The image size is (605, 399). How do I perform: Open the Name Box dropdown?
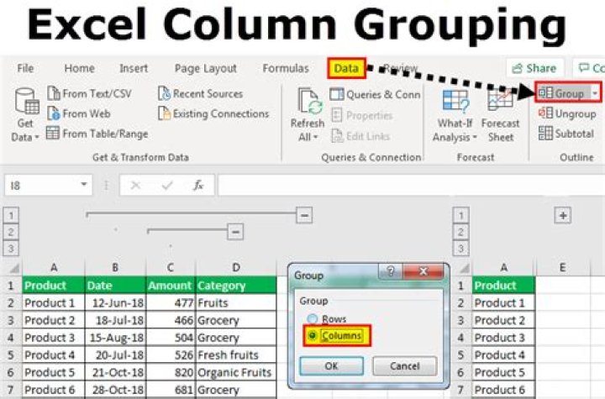(84, 185)
